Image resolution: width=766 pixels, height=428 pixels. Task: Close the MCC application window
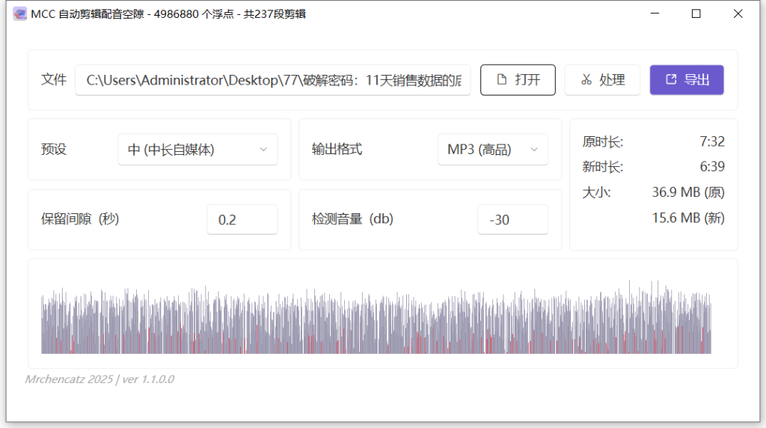[x=738, y=13]
